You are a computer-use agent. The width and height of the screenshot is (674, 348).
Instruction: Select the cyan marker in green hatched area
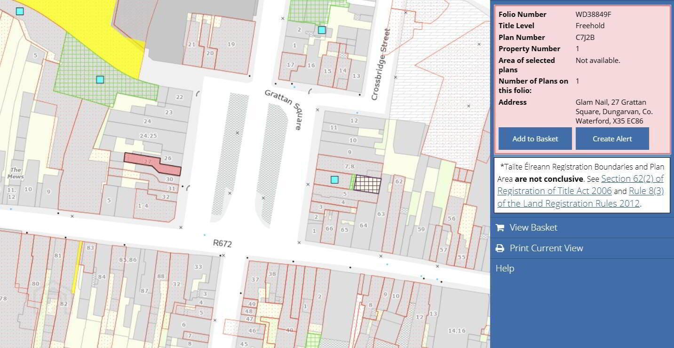tap(100, 79)
